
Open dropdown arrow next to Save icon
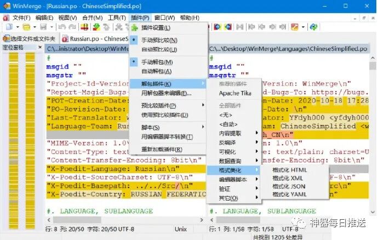click(x=51, y=27)
